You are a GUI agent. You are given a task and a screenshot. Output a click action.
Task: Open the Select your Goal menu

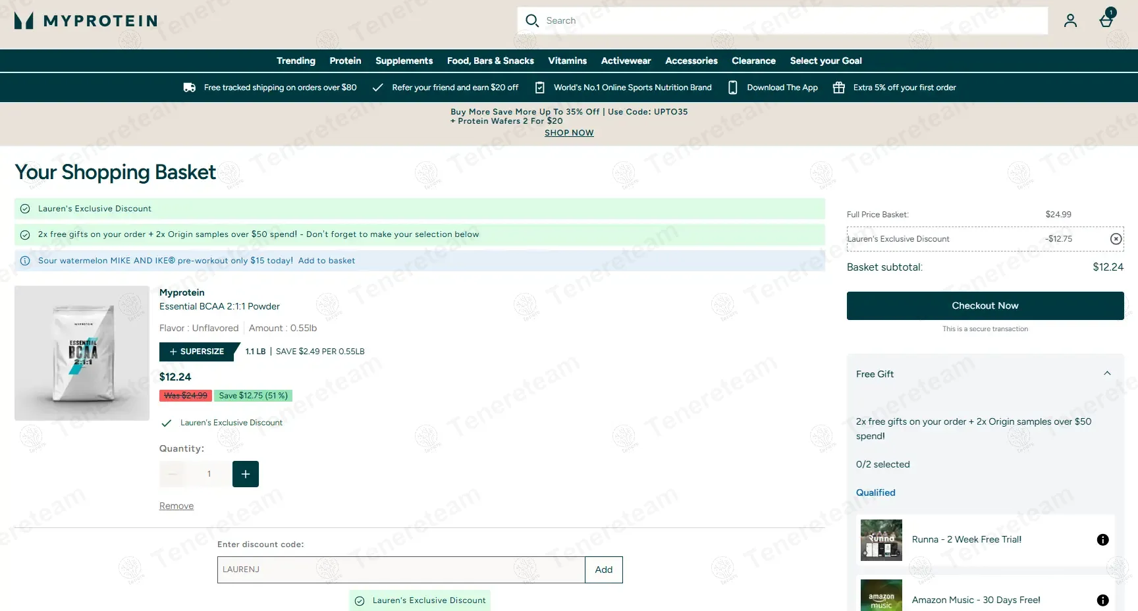(x=826, y=61)
